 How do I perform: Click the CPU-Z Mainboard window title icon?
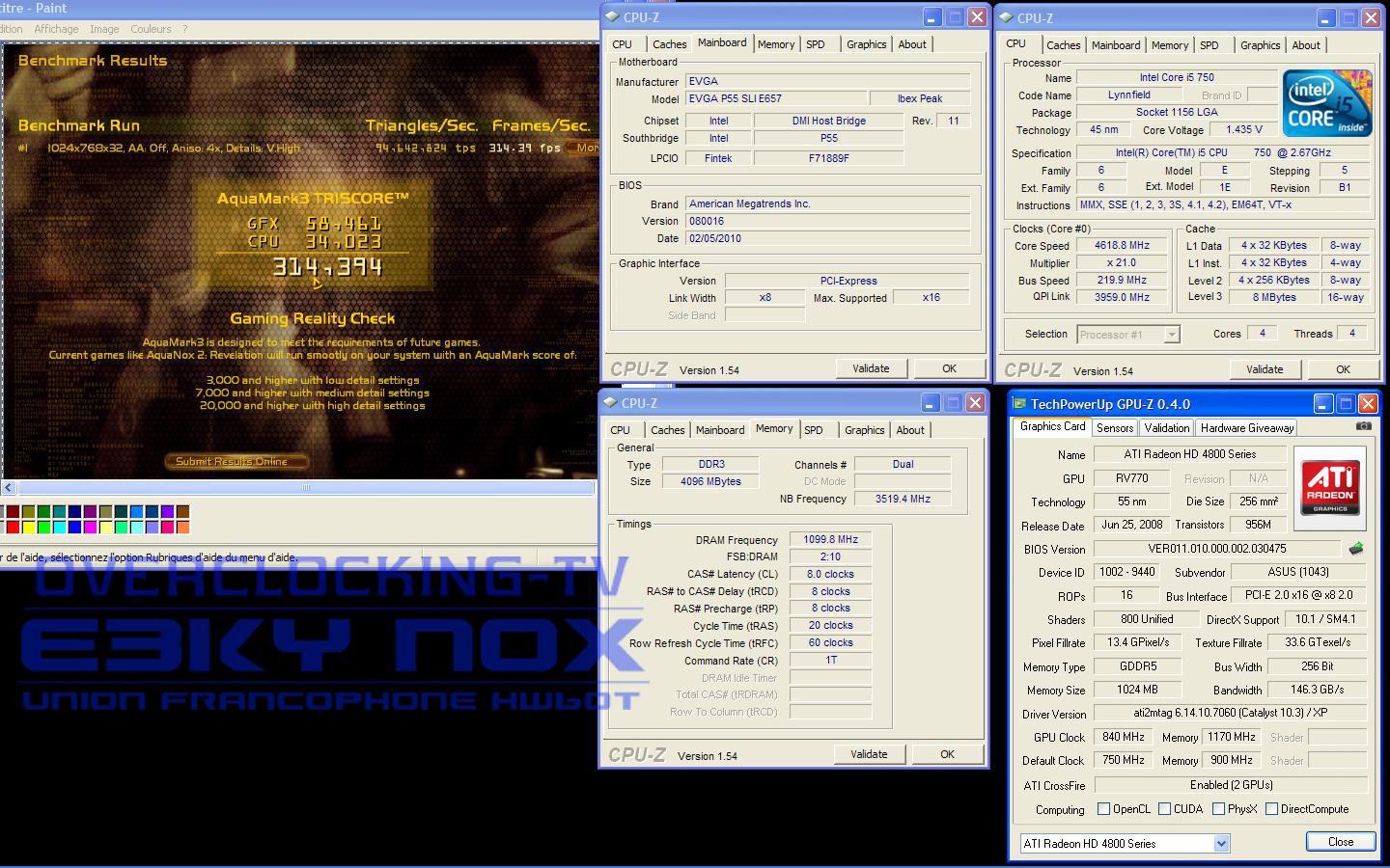point(613,17)
